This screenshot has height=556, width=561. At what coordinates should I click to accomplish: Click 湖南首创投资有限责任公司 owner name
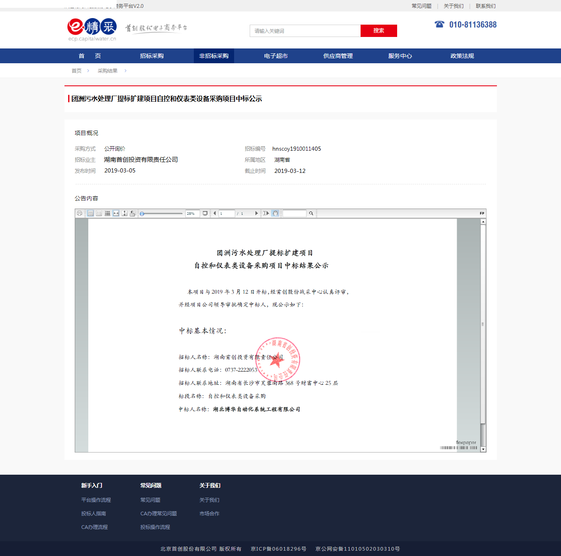(141, 160)
